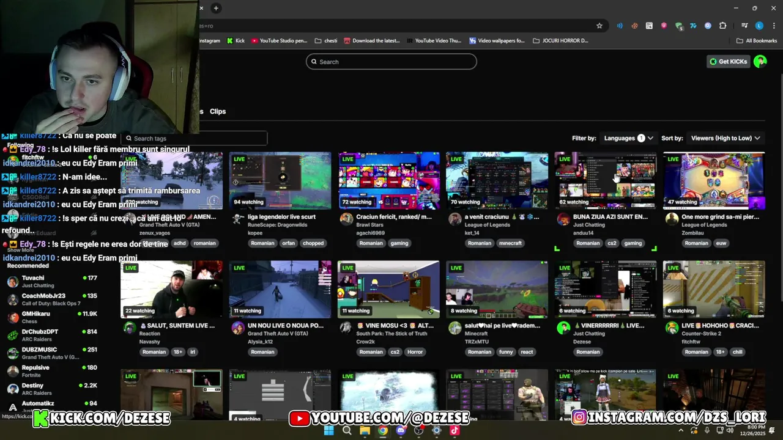Select the orfan tag
This screenshot has width=783, height=440.
(288, 243)
